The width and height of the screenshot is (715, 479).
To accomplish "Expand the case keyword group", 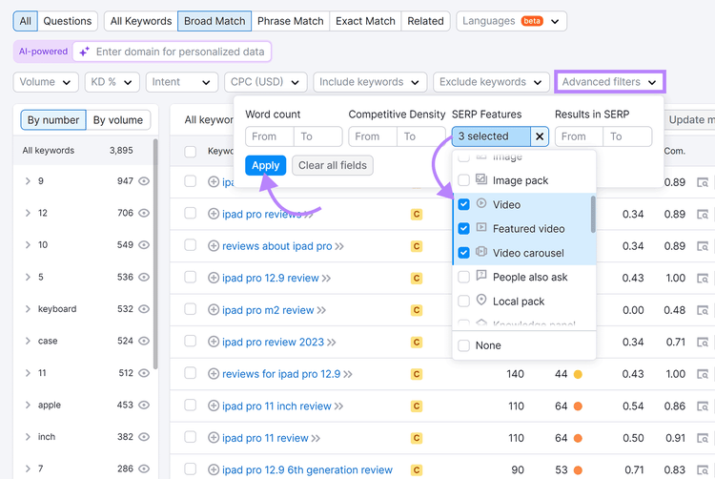I will pos(28,341).
